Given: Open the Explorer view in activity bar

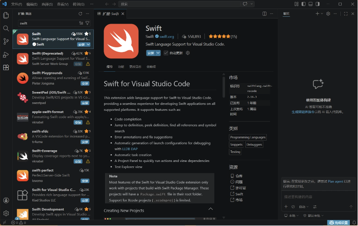Looking at the screenshot, I should (6, 15).
